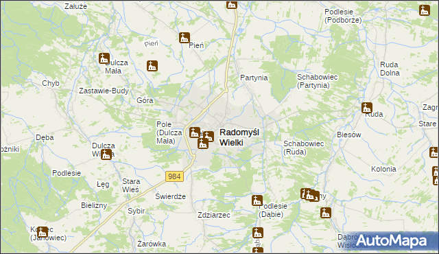Image resolution: width=439 pixels, height=254 pixels.
Task: Select church icon south of Podlesie (Dąbie)
Action: click(x=258, y=233)
